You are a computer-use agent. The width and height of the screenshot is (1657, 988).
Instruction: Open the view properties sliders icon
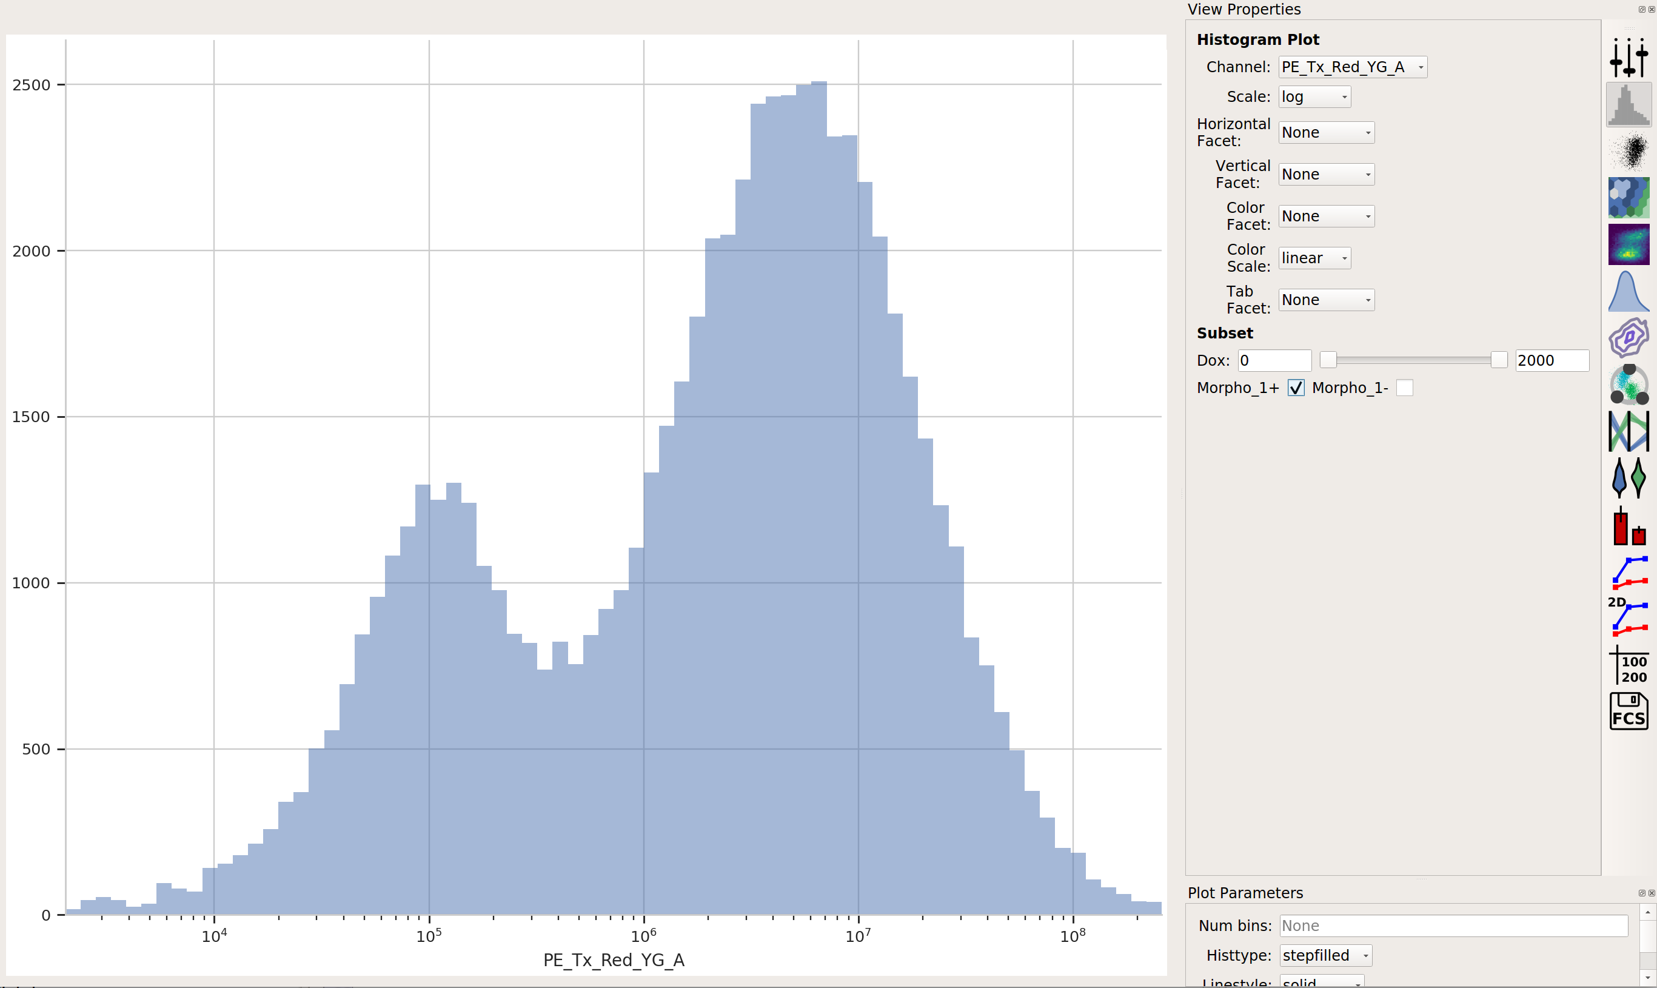1629,58
